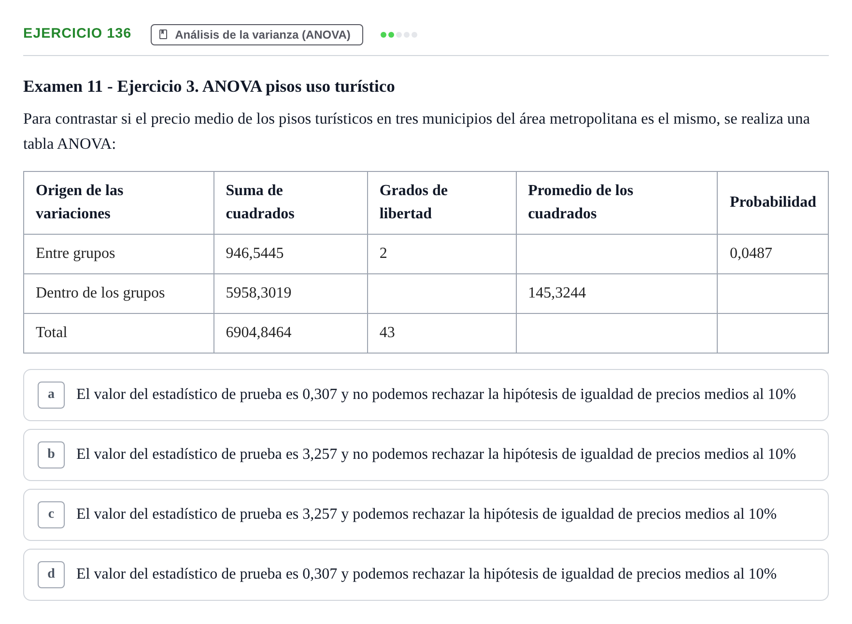The width and height of the screenshot is (852, 624).
Task: Click table header Grados de libertad
Action: click(x=413, y=202)
